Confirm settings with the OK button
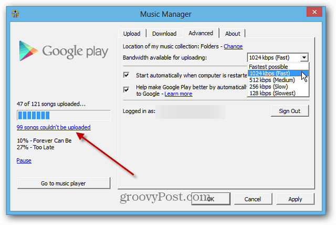The height and width of the screenshot is (225, 336). [x=211, y=199]
